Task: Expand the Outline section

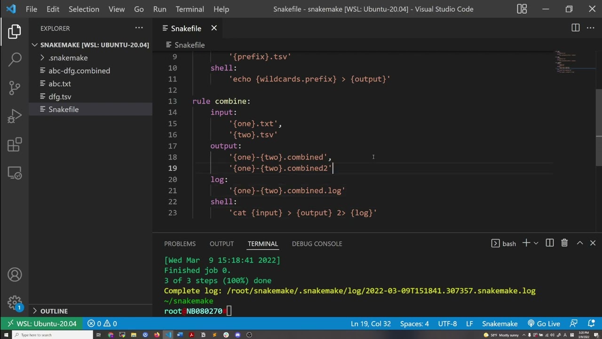Action: pyautogui.click(x=91, y=311)
